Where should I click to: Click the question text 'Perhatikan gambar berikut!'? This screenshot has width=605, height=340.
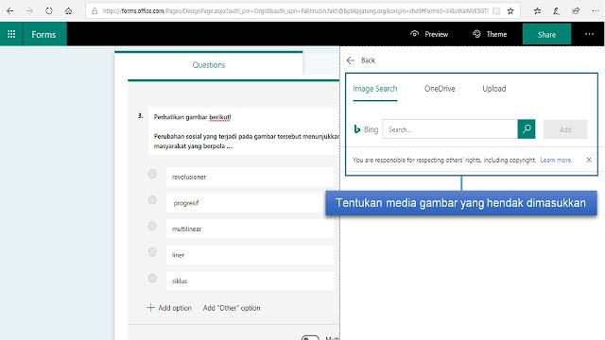[x=192, y=117]
